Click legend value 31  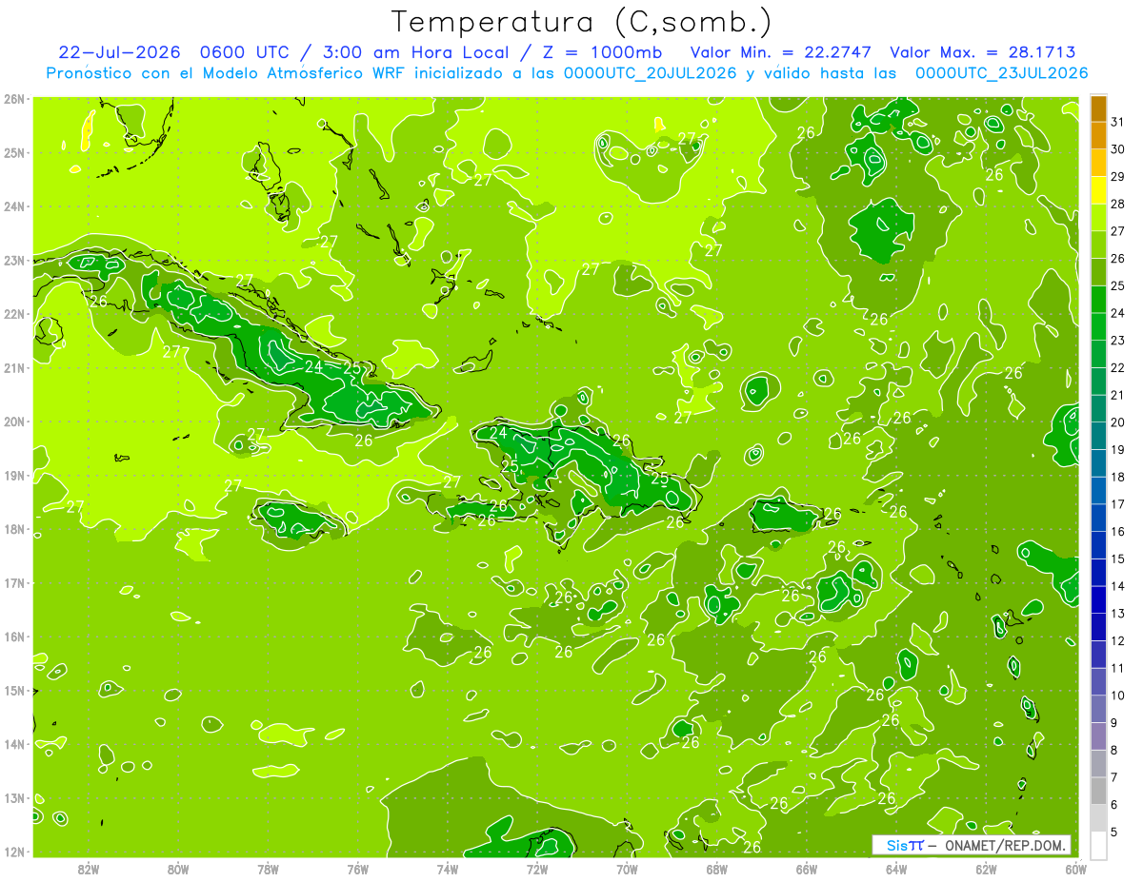[1117, 122]
